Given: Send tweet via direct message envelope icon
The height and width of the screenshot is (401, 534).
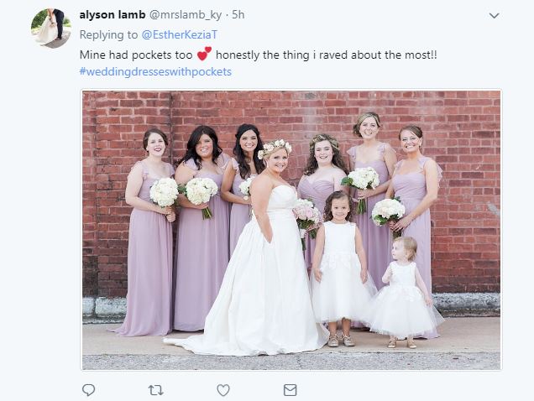Looking at the screenshot, I should click(291, 390).
